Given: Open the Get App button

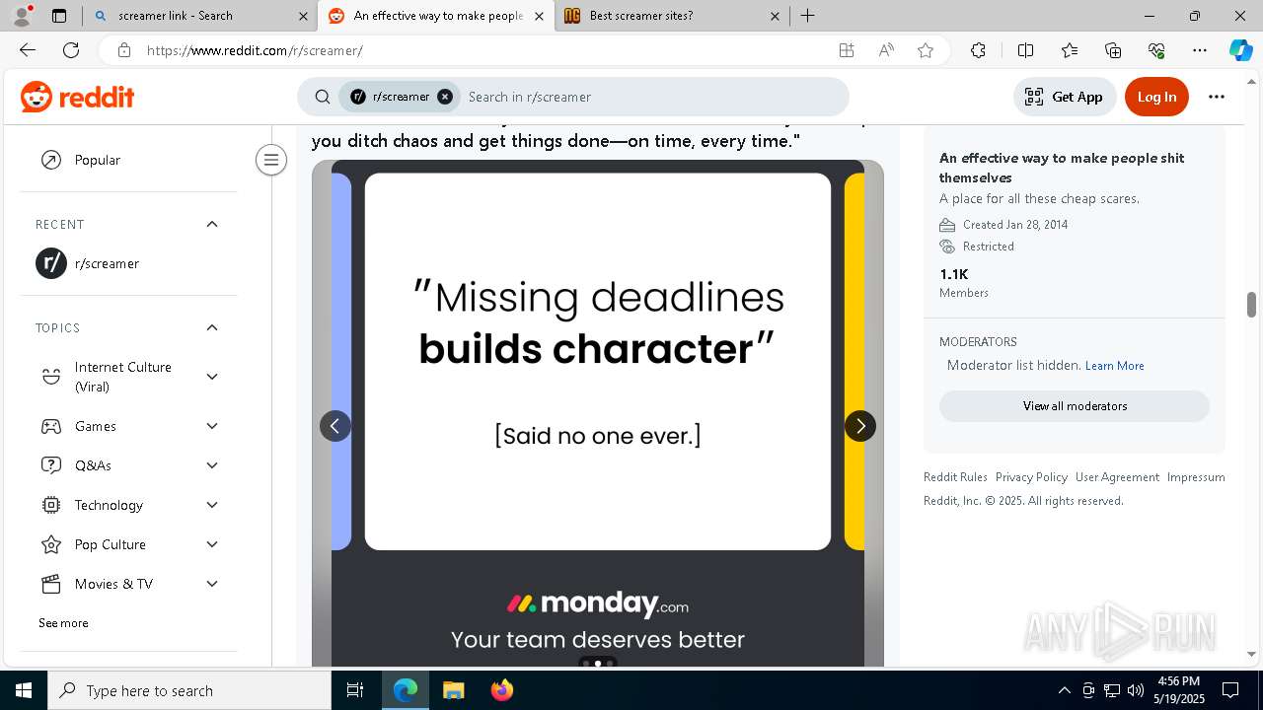Looking at the screenshot, I should pos(1065,97).
